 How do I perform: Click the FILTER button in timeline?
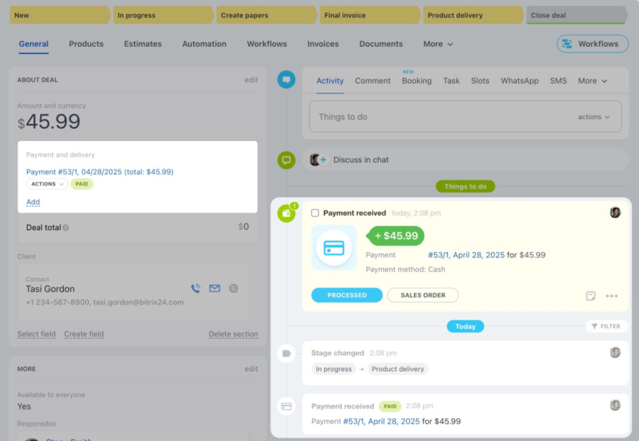click(606, 326)
